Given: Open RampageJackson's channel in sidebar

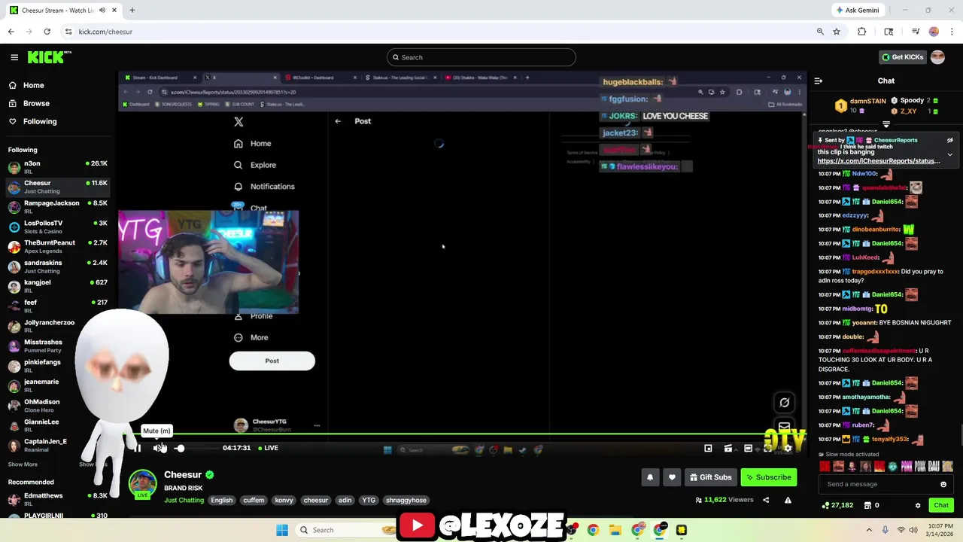Looking at the screenshot, I should pos(57,207).
